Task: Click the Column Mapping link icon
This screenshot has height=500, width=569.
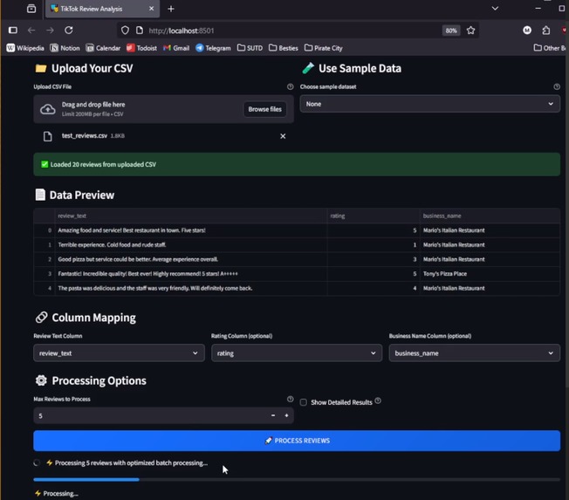Action: (x=41, y=317)
